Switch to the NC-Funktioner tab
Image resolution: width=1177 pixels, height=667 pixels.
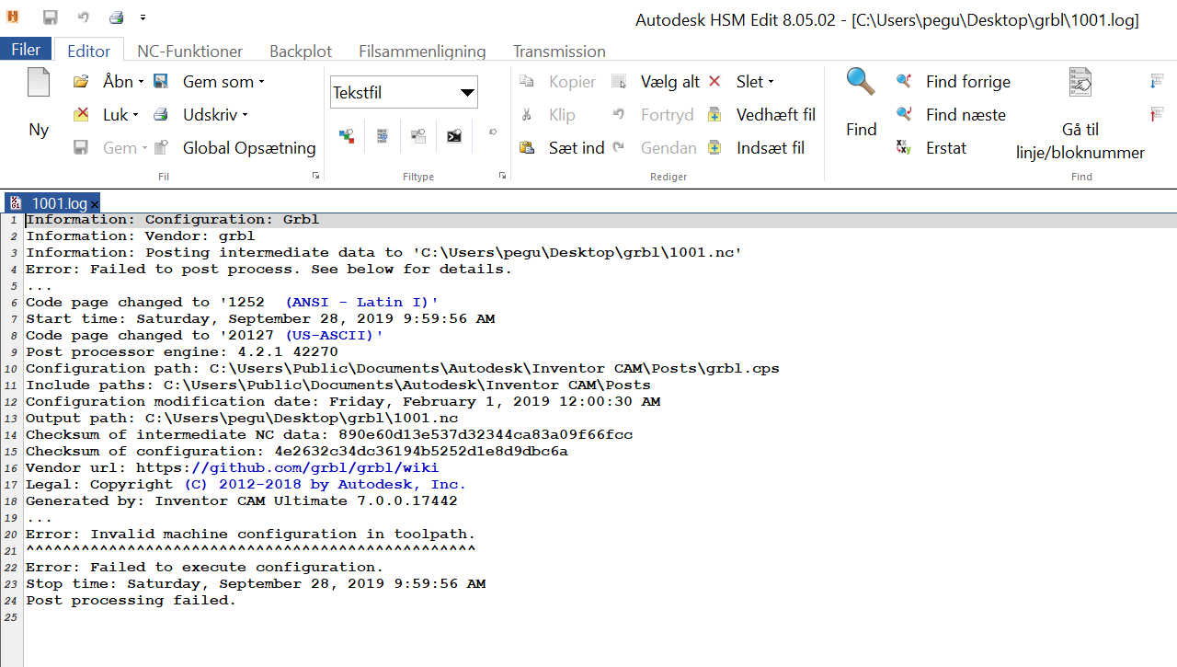pos(190,52)
